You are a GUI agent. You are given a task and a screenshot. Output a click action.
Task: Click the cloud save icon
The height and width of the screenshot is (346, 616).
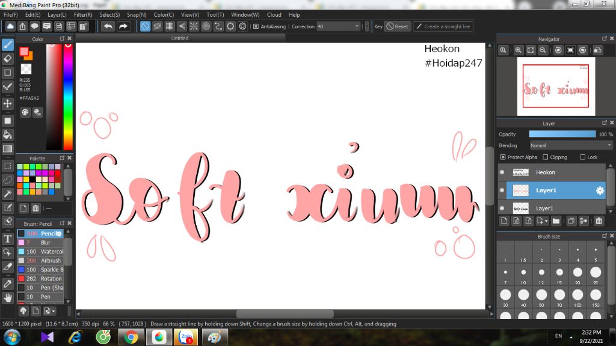click(x=10, y=26)
